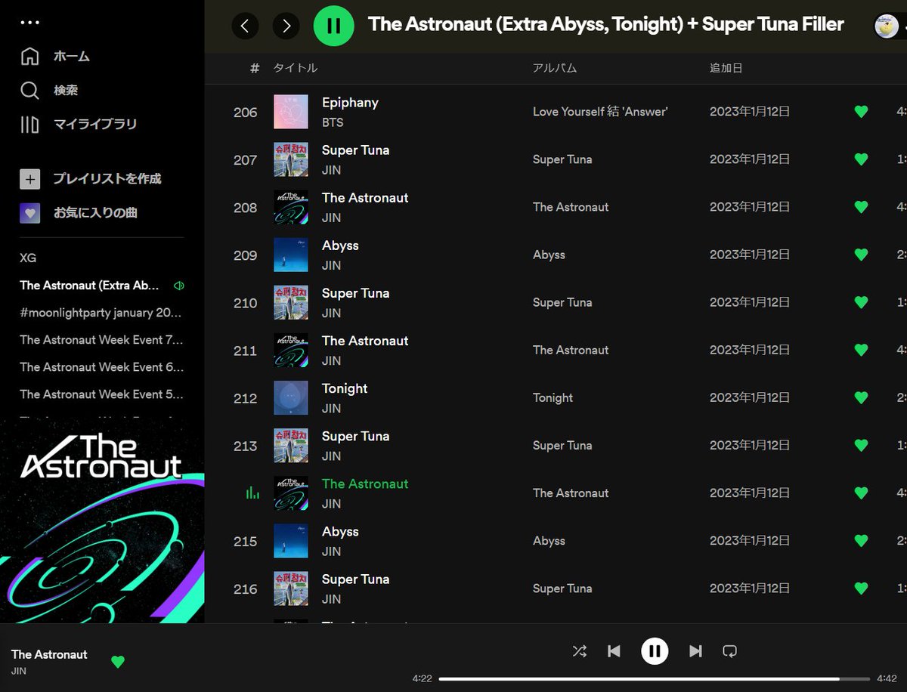Pause playlist using the large green button

[333, 26]
